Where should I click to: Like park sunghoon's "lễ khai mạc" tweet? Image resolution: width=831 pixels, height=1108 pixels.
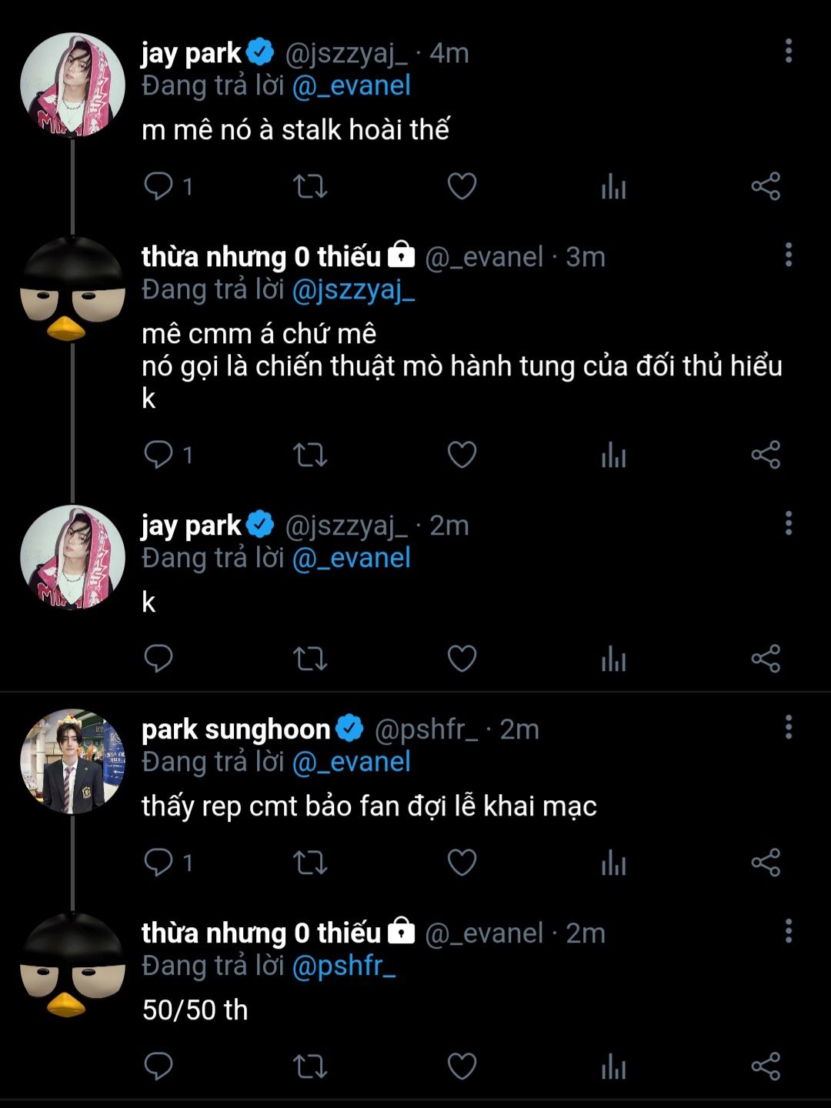tap(462, 863)
